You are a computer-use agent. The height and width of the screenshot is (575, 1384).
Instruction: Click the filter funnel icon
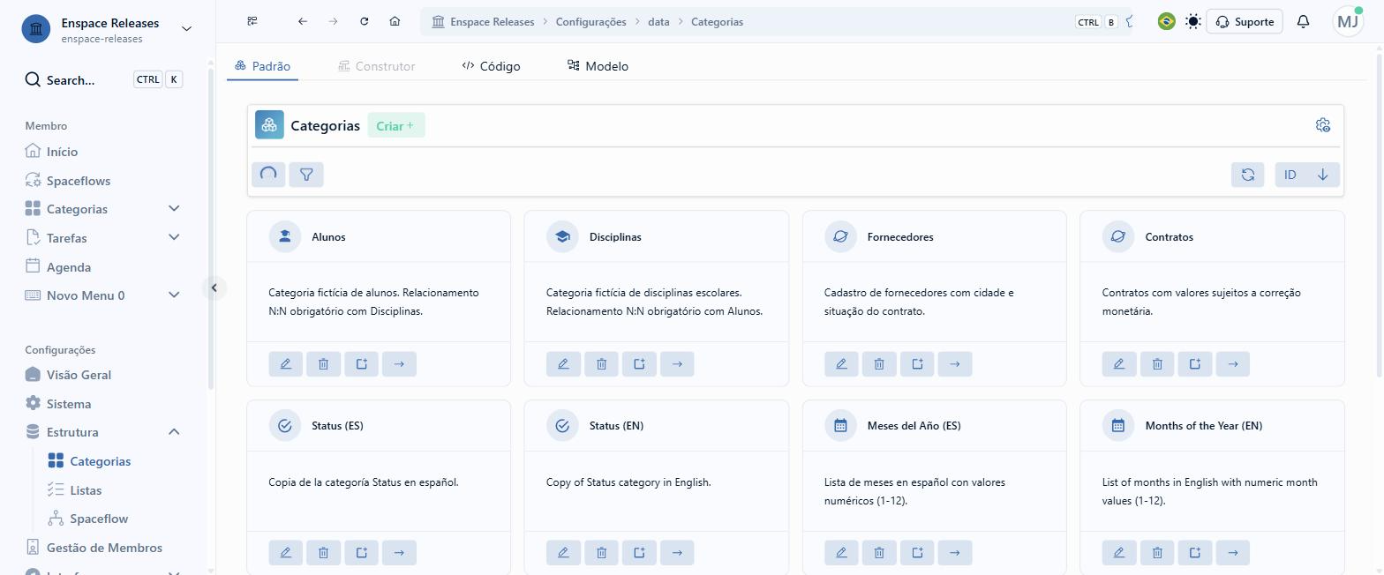tap(306, 175)
